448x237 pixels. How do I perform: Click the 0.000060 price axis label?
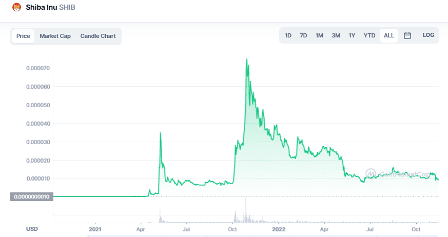click(x=38, y=87)
